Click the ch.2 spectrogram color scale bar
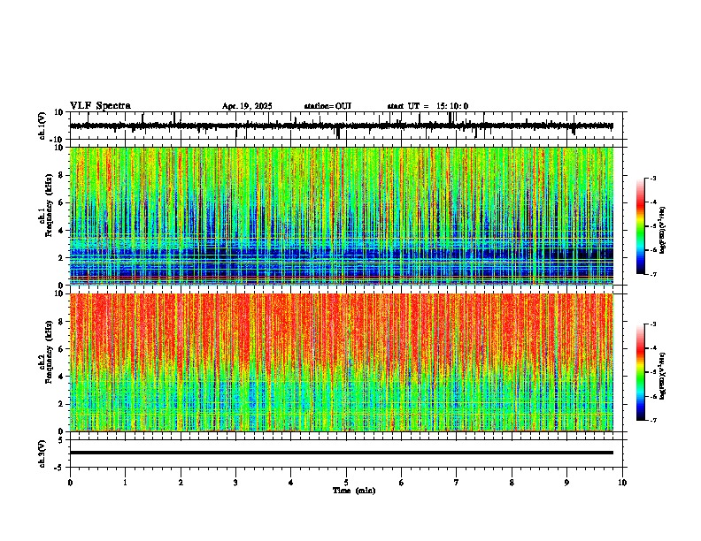Image resolution: width=701 pixels, height=541 pixels. tap(641, 372)
